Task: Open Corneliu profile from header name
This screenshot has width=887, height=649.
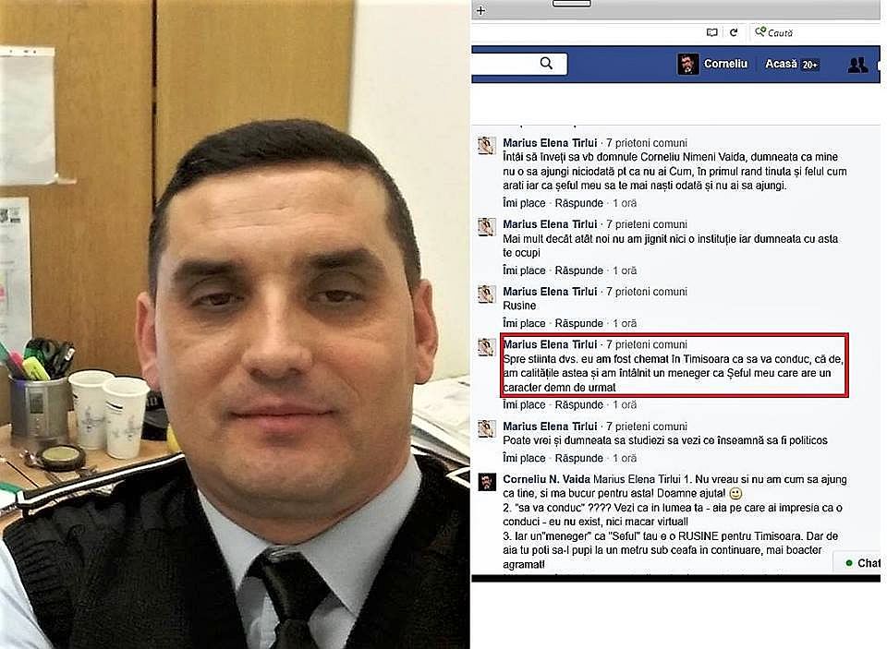Action: click(x=726, y=64)
